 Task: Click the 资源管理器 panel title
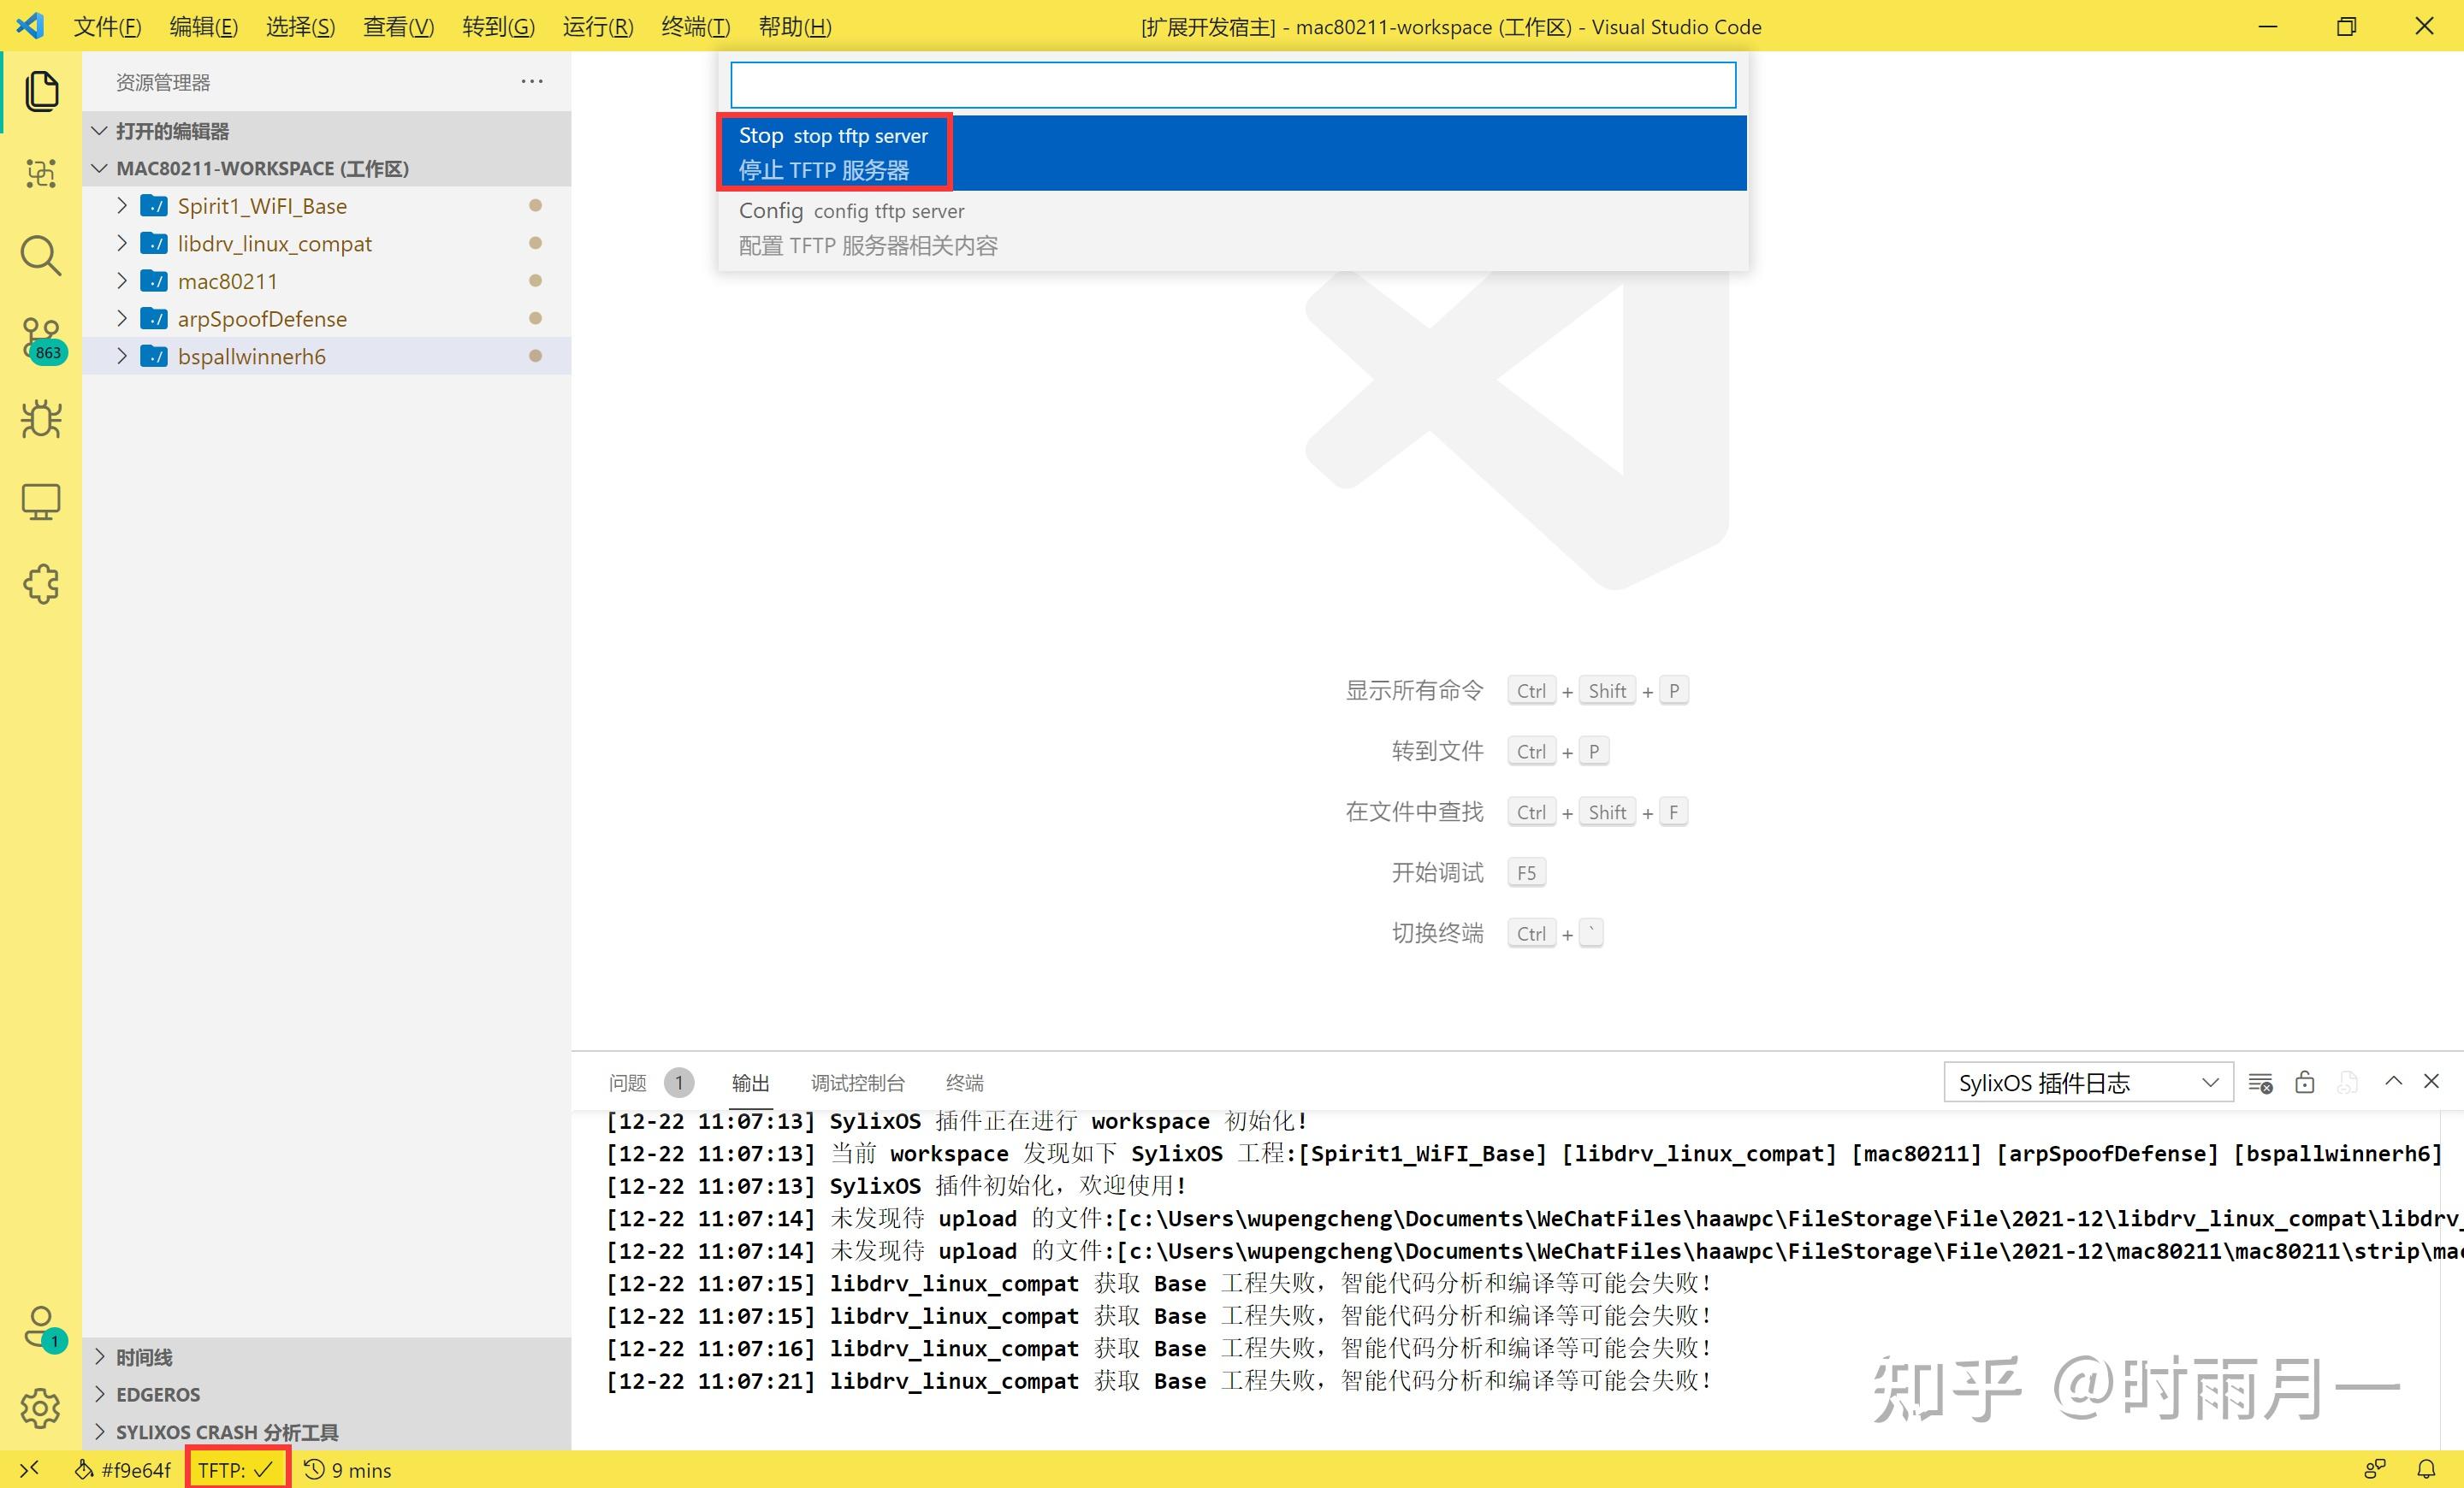point(163,82)
